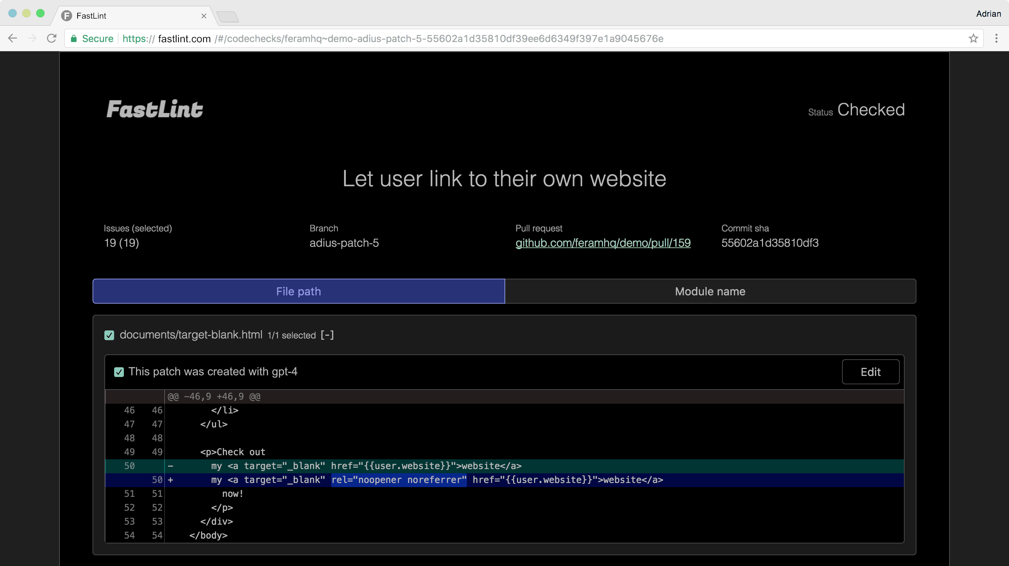The width and height of the screenshot is (1009, 566).
Task: Click branch name adius-patch-5
Action: [x=344, y=243]
